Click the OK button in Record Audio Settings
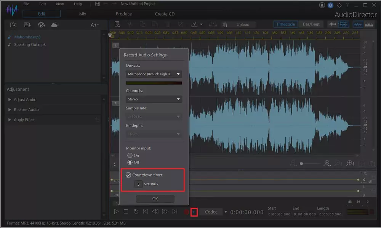 pyautogui.click(x=155, y=199)
